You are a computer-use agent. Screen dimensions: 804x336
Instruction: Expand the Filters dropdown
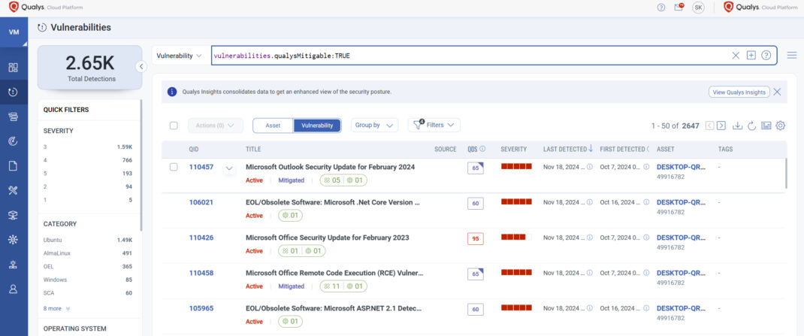[x=434, y=126]
